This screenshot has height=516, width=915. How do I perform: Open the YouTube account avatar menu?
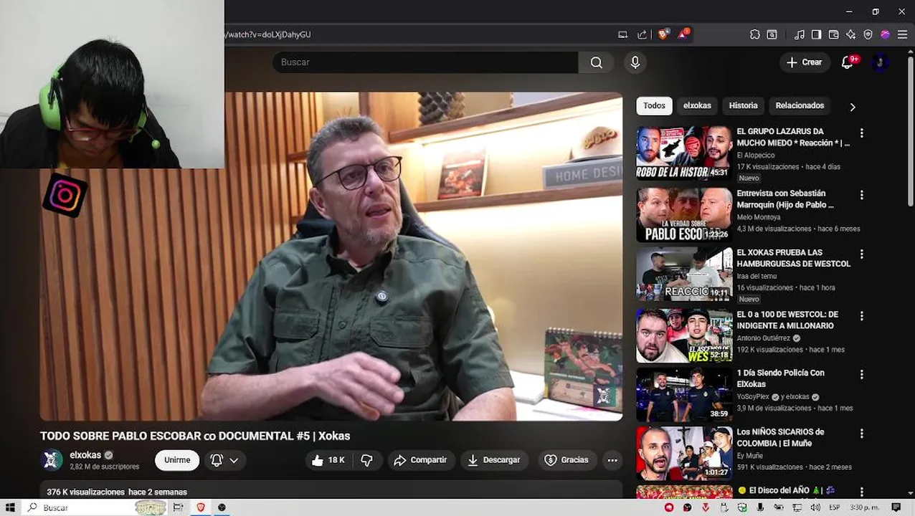tap(880, 62)
